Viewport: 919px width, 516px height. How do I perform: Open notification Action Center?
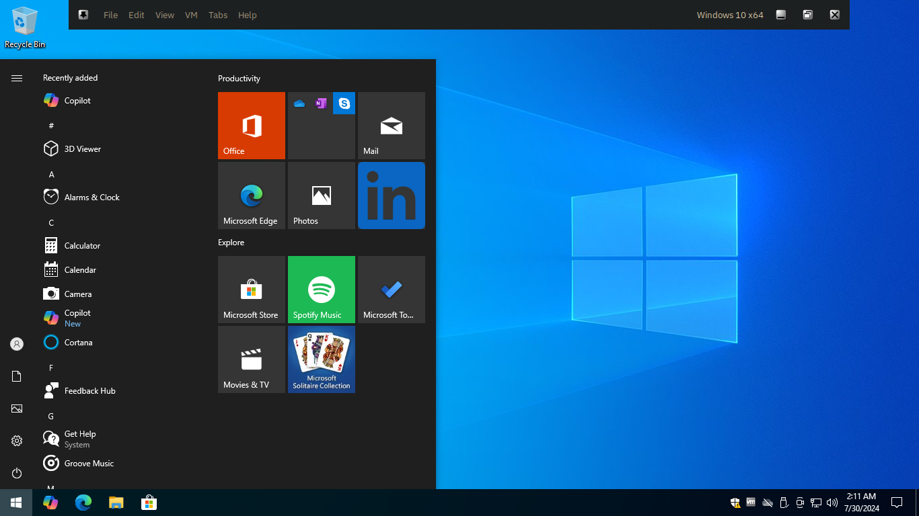tap(896, 503)
